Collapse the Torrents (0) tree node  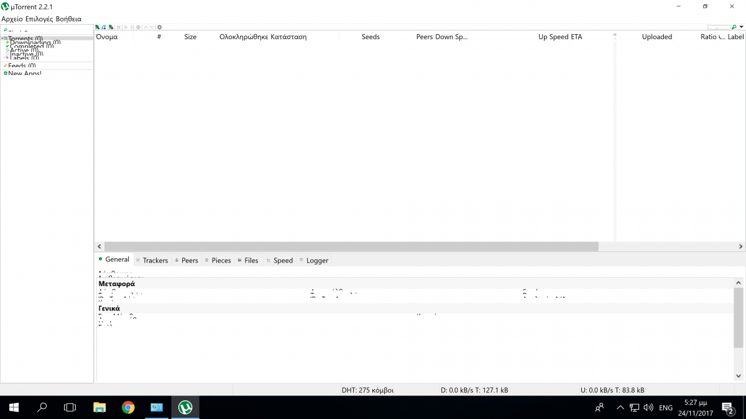pyautogui.click(x=2, y=38)
